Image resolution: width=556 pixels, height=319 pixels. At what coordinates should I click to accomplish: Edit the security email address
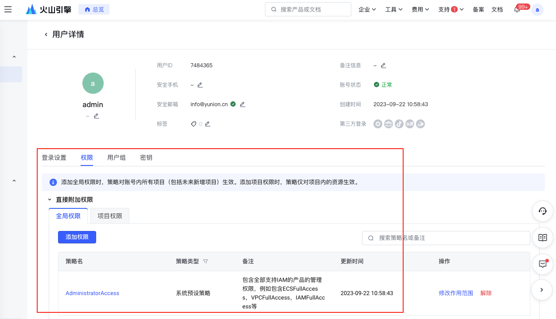pos(242,104)
